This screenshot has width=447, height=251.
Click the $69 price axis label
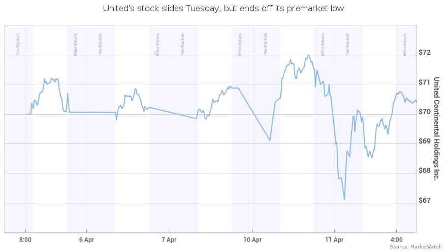pyautogui.click(x=425, y=141)
